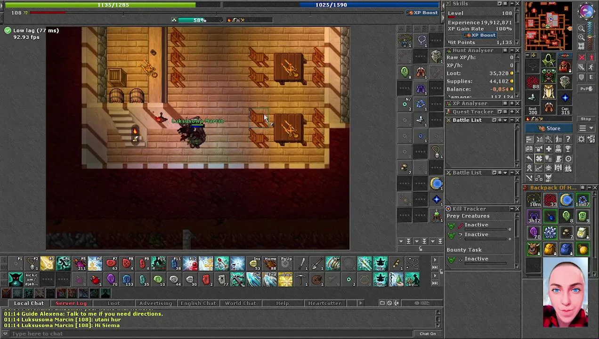Use the pickaxe action bar slot
Screen dimensions: 599x339
pos(301,280)
